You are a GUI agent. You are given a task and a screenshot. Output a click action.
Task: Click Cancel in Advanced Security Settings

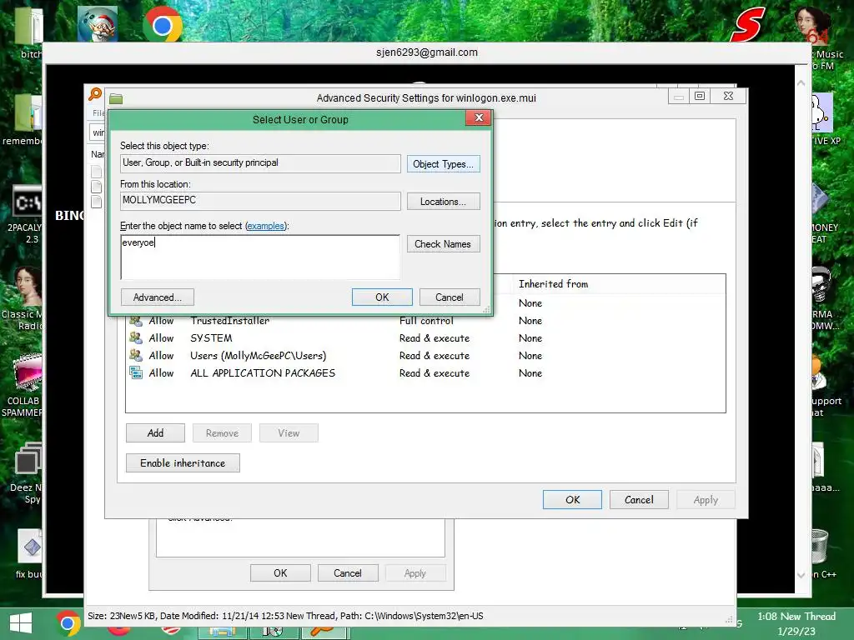click(639, 500)
